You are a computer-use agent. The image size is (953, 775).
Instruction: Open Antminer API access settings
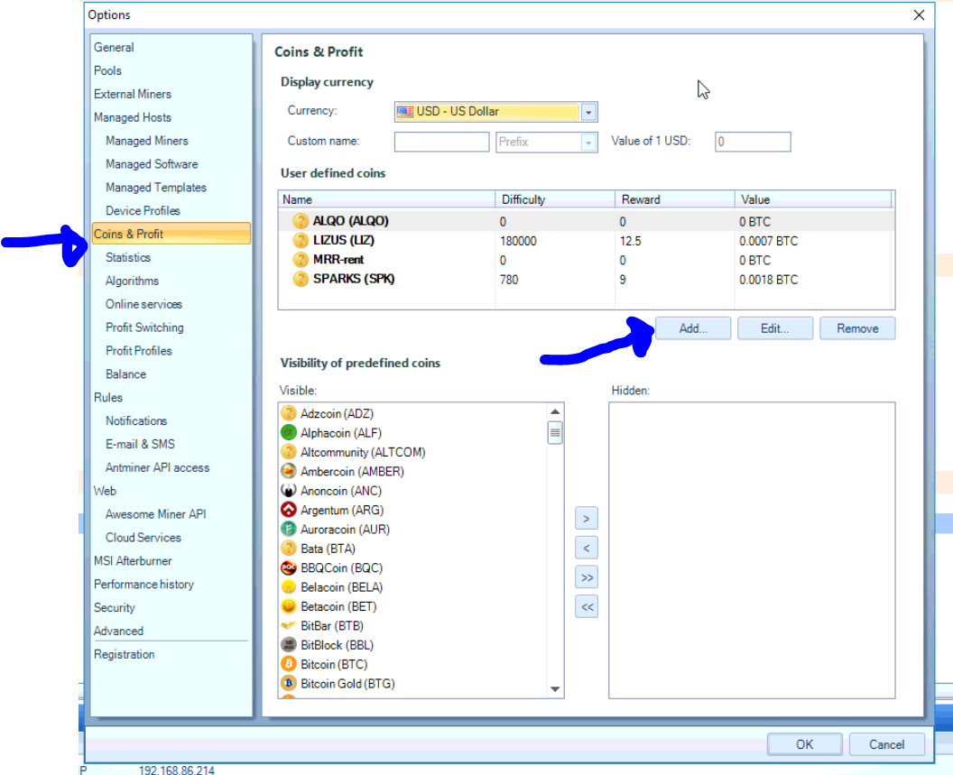tap(157, 467)
